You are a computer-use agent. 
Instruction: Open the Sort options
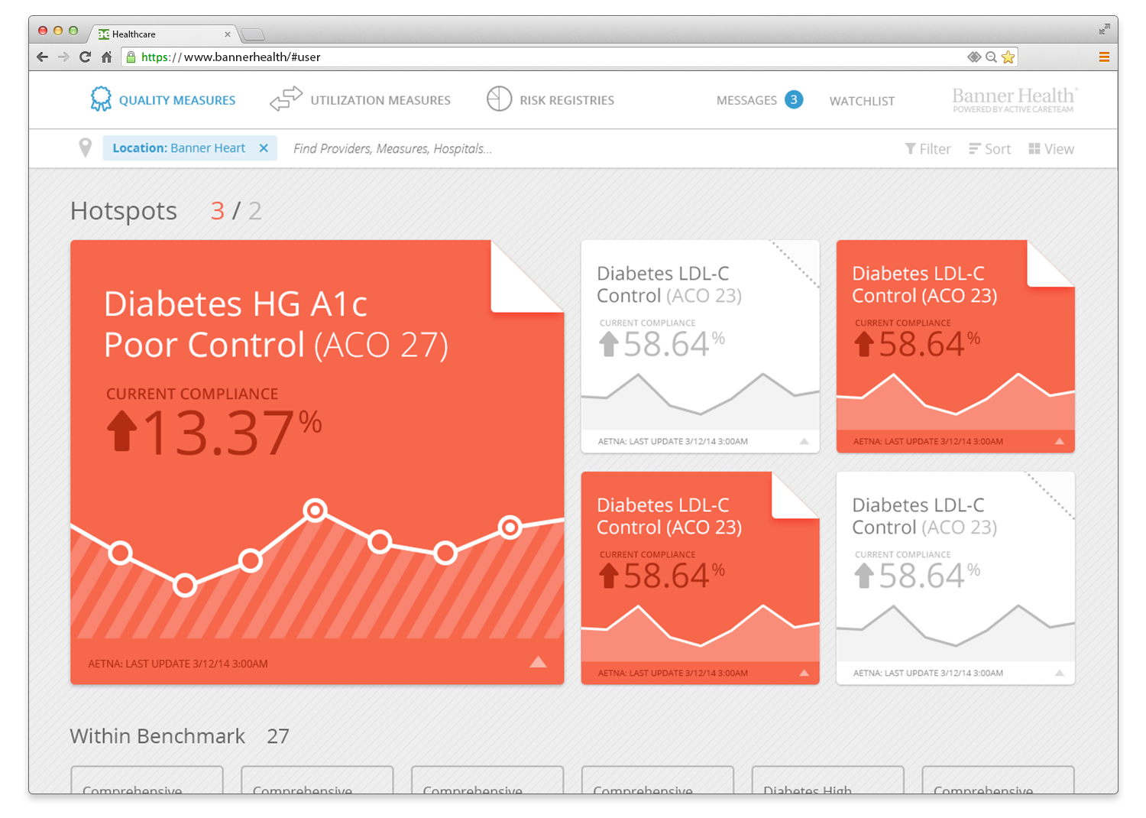tap(989, 149)
